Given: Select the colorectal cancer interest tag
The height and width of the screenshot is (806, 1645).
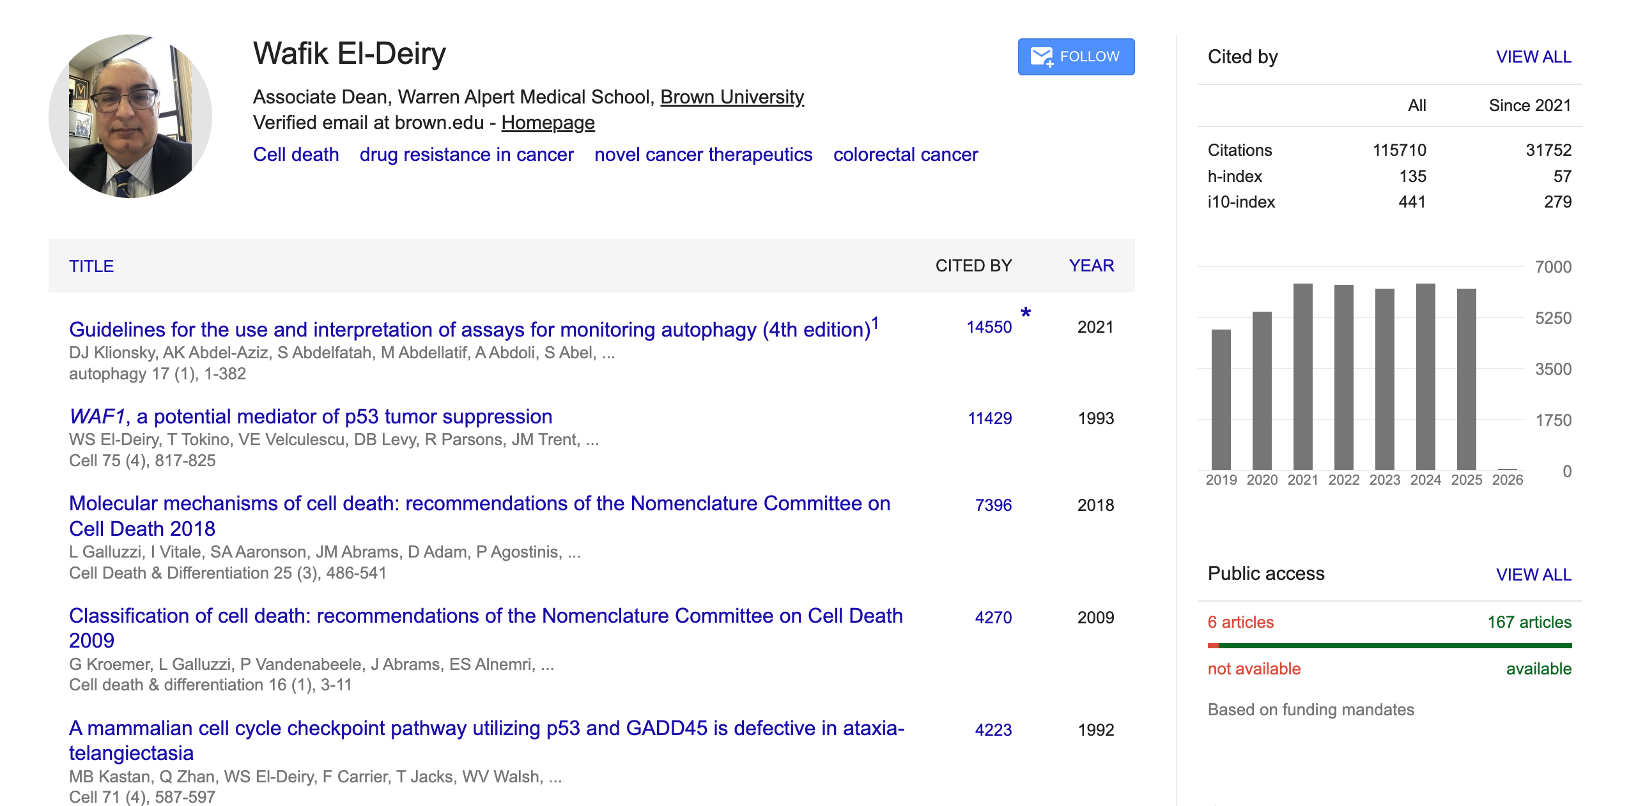Looking at the screenshot, I should (x=905, y=155).
